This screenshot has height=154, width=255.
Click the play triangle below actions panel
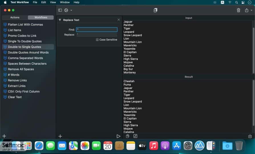(118, 136)
